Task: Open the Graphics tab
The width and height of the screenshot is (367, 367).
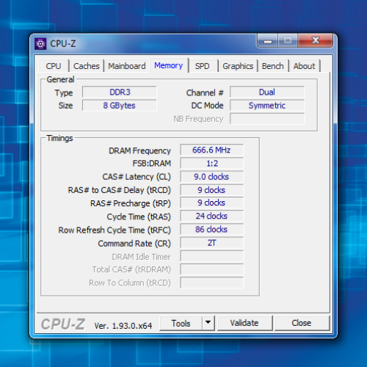Action: 238,66
